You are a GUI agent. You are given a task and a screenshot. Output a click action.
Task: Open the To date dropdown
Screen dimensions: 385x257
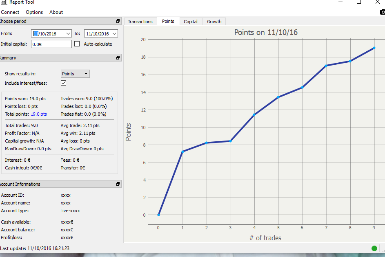pyautogui.click(x=114, y=34)
